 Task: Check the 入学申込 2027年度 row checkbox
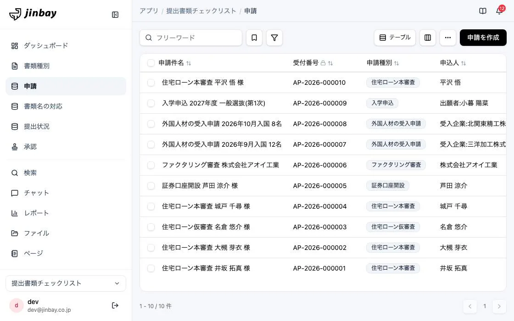click(x=151, y=103)
